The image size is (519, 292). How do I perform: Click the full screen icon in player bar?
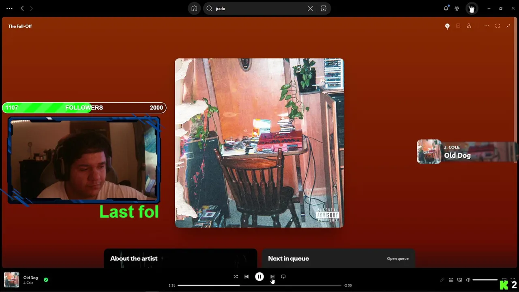pos(513,280)
